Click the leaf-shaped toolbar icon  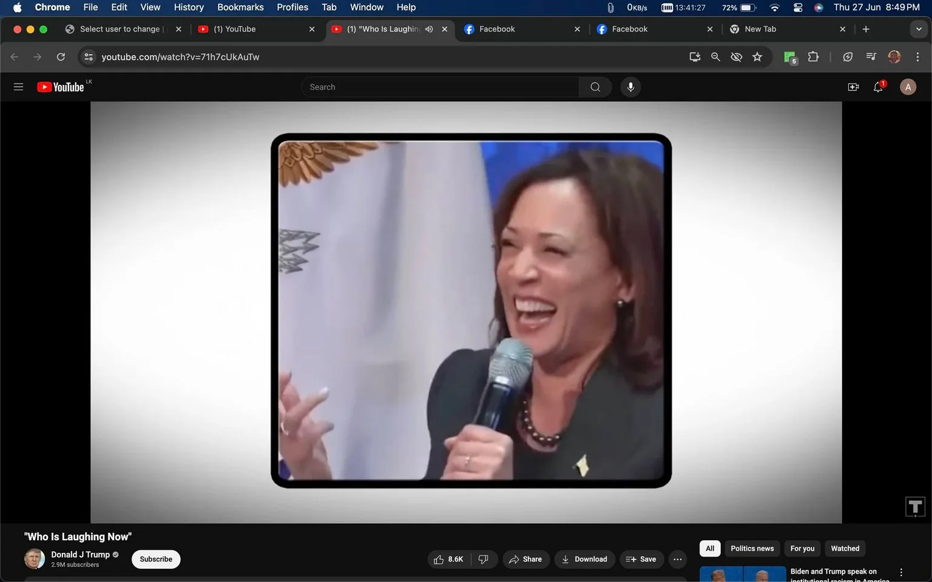[848, 56]
